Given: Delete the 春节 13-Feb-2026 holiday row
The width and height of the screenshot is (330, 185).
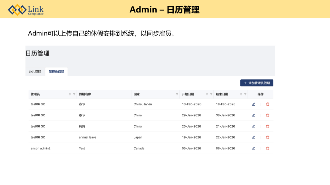Looking at the screenshot, I should coord(267,104).
